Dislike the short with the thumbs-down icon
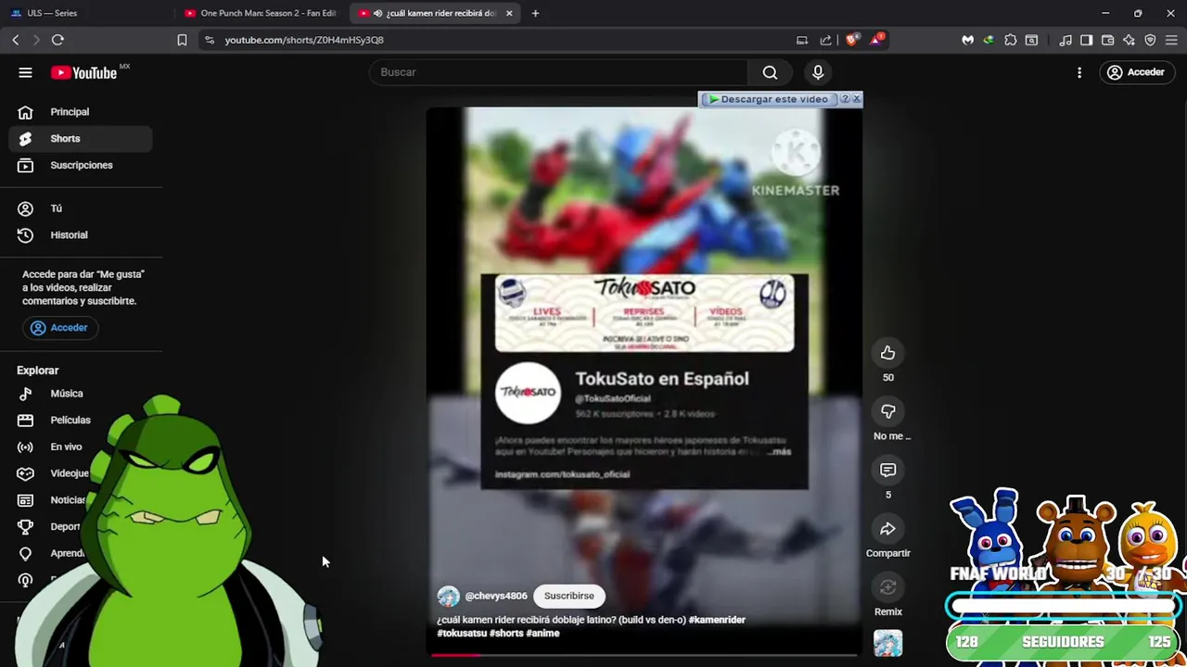 point(887,411)
